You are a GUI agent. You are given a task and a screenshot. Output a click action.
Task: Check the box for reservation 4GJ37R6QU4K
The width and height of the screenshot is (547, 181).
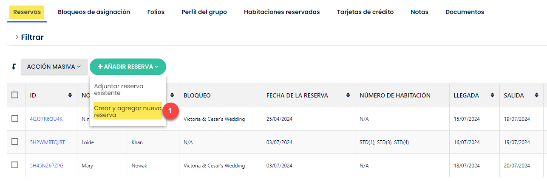(x=15, y=119)
